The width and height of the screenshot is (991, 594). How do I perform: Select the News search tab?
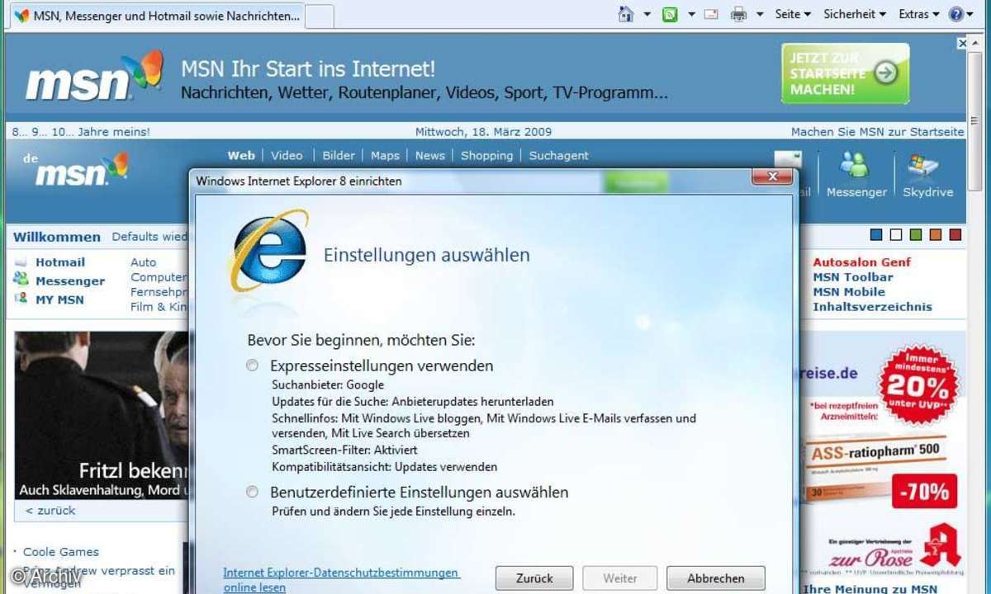tap(430, 155)
